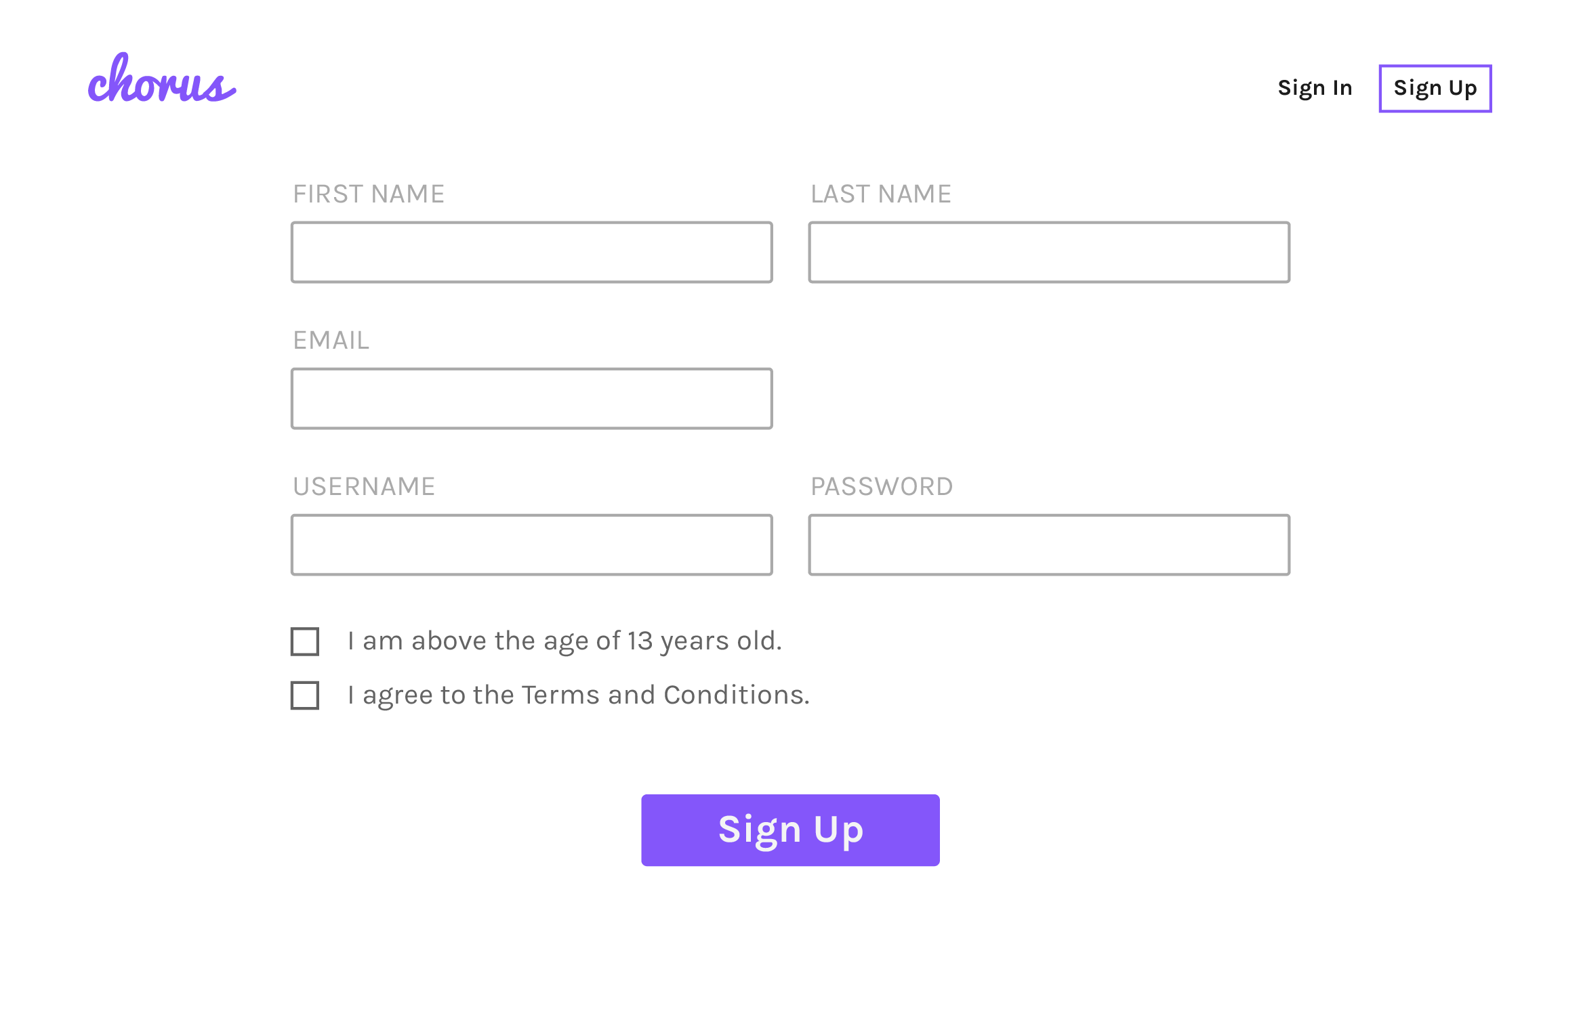Open the Sign In page link
The image size is (1581, 1009).
click(1315, 88)
